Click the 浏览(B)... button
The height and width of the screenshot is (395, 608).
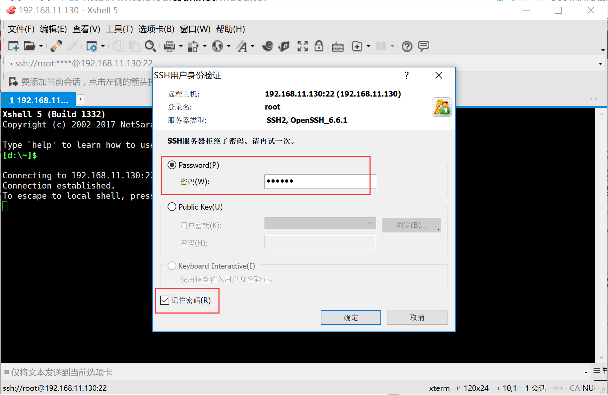coord(411,225)
